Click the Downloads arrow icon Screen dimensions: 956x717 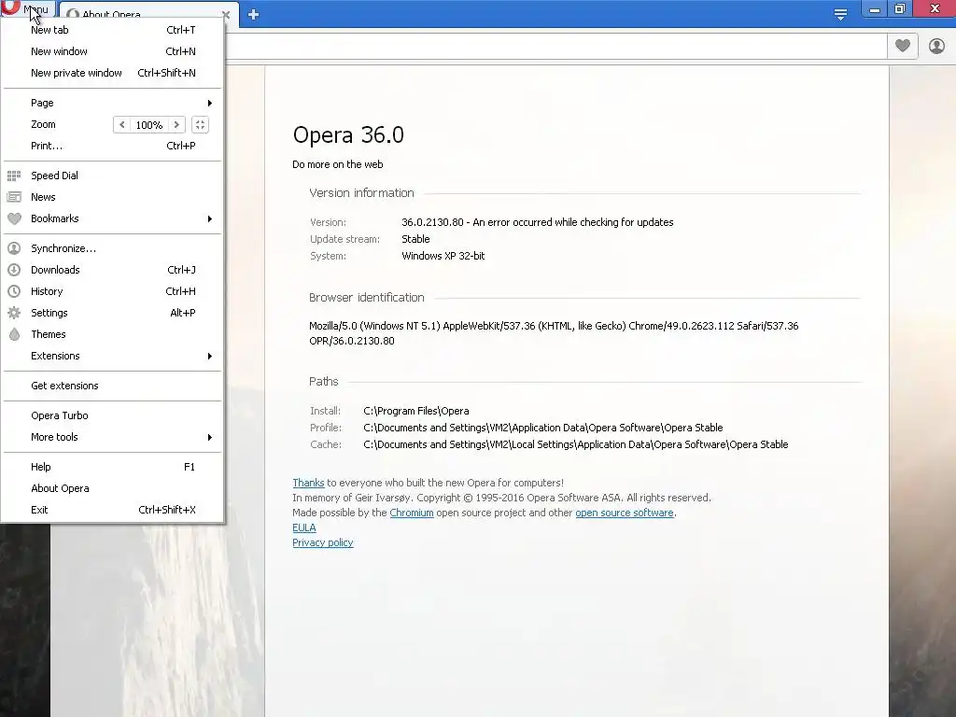tap(14, 270)
